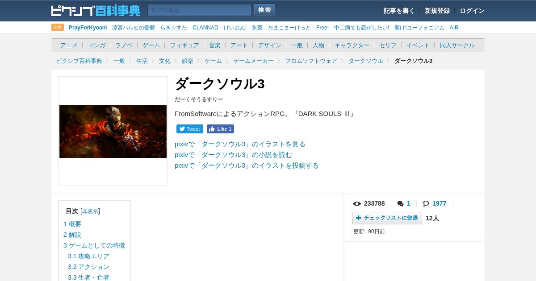536x281 pixels.
Task: Select フィギュア category menu
Action: tap(184, 45)
